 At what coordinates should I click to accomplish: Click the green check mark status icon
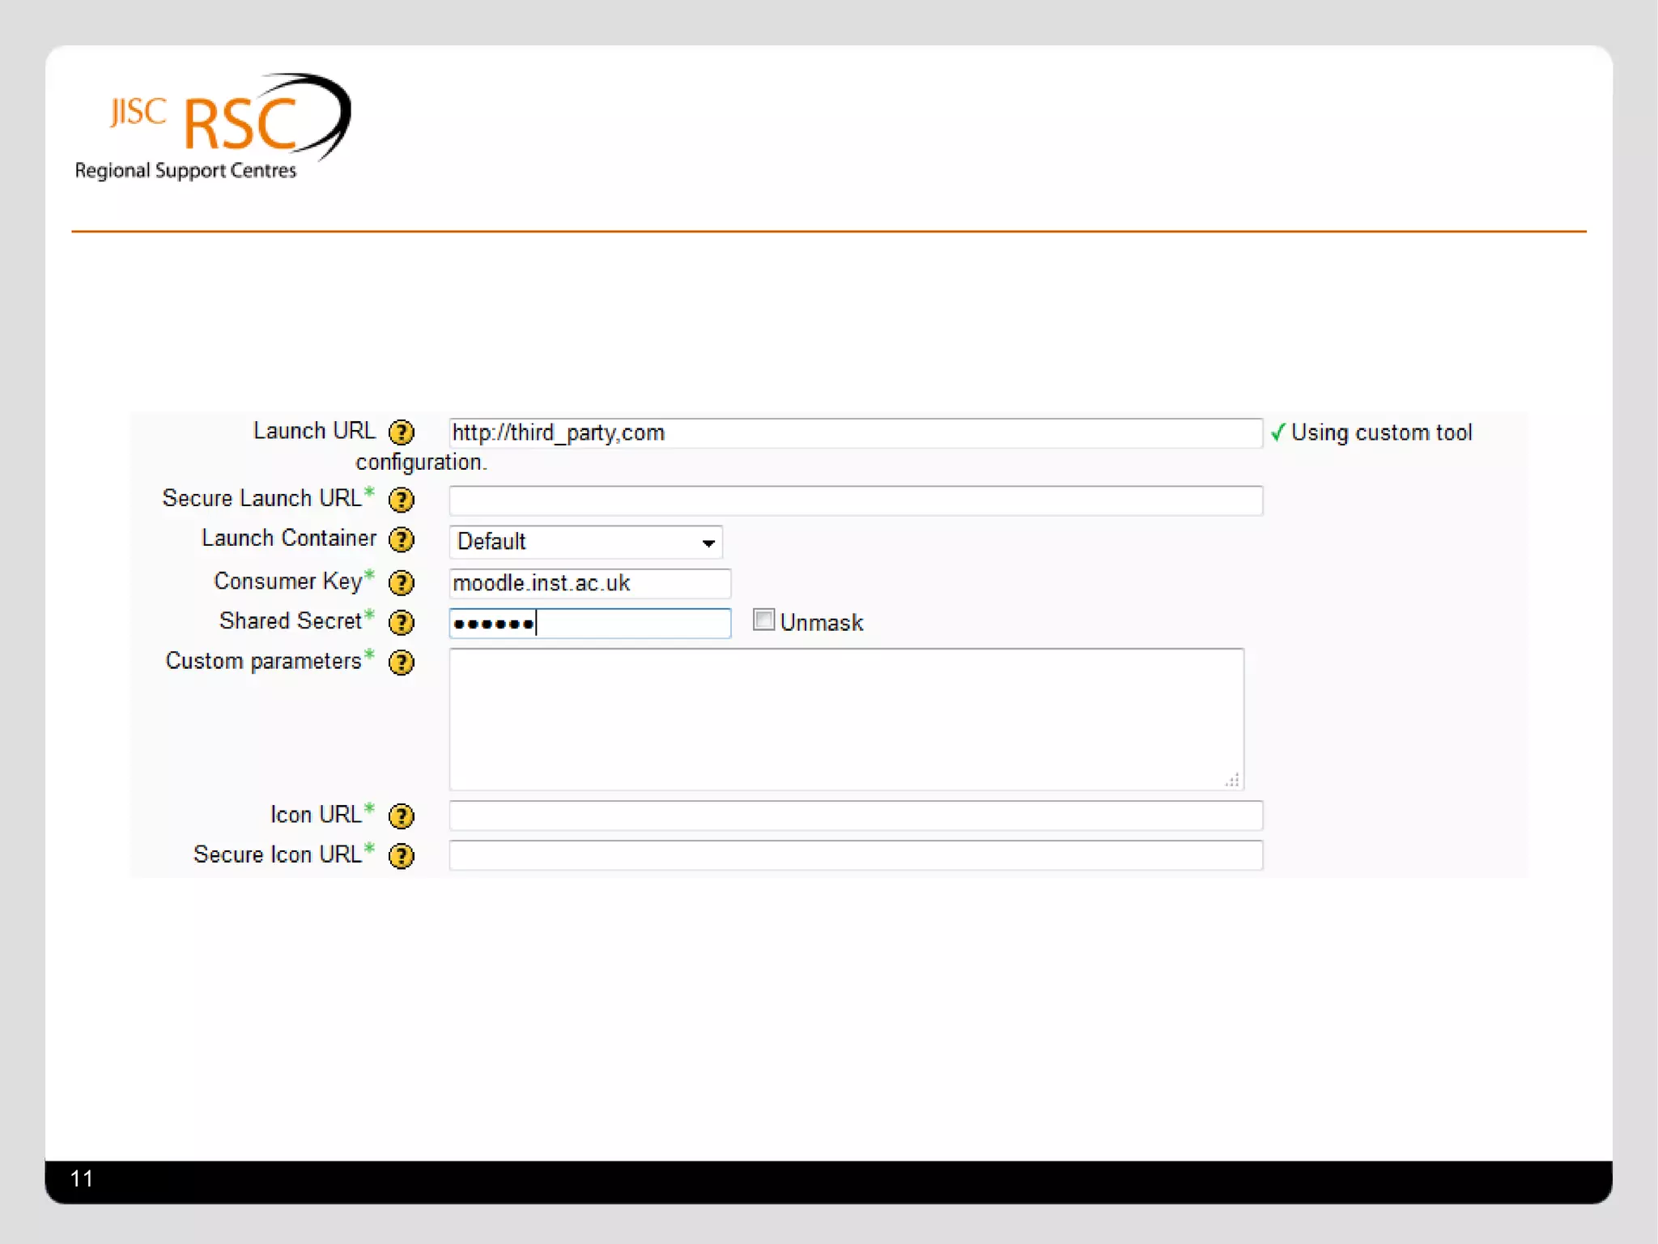(1278, 432)
